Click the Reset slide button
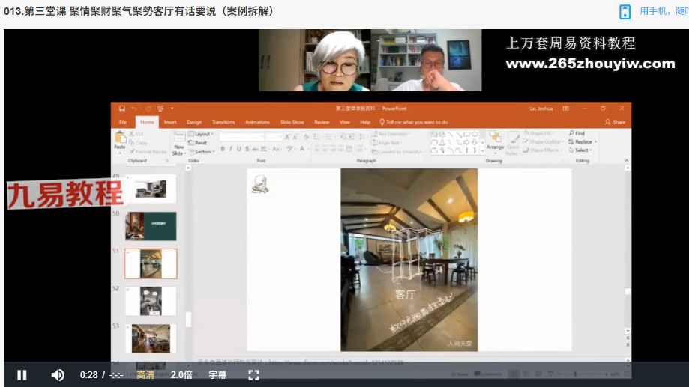This screenshot has height=387, width=689. pos(198,143)
